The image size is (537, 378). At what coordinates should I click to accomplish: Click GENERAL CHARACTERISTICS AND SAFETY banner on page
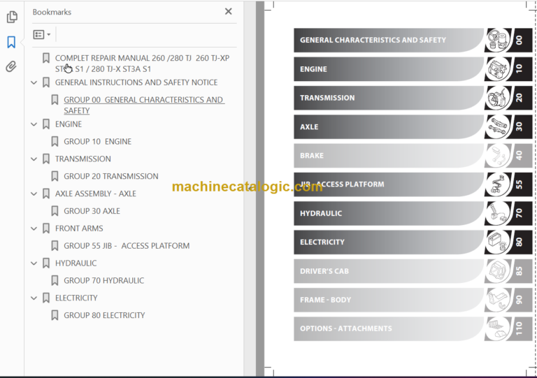click(389, 40)
